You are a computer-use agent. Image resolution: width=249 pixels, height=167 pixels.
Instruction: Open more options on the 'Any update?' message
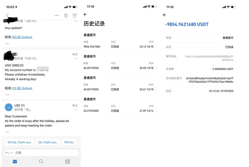pyautogui.click(x=76, y=21)
